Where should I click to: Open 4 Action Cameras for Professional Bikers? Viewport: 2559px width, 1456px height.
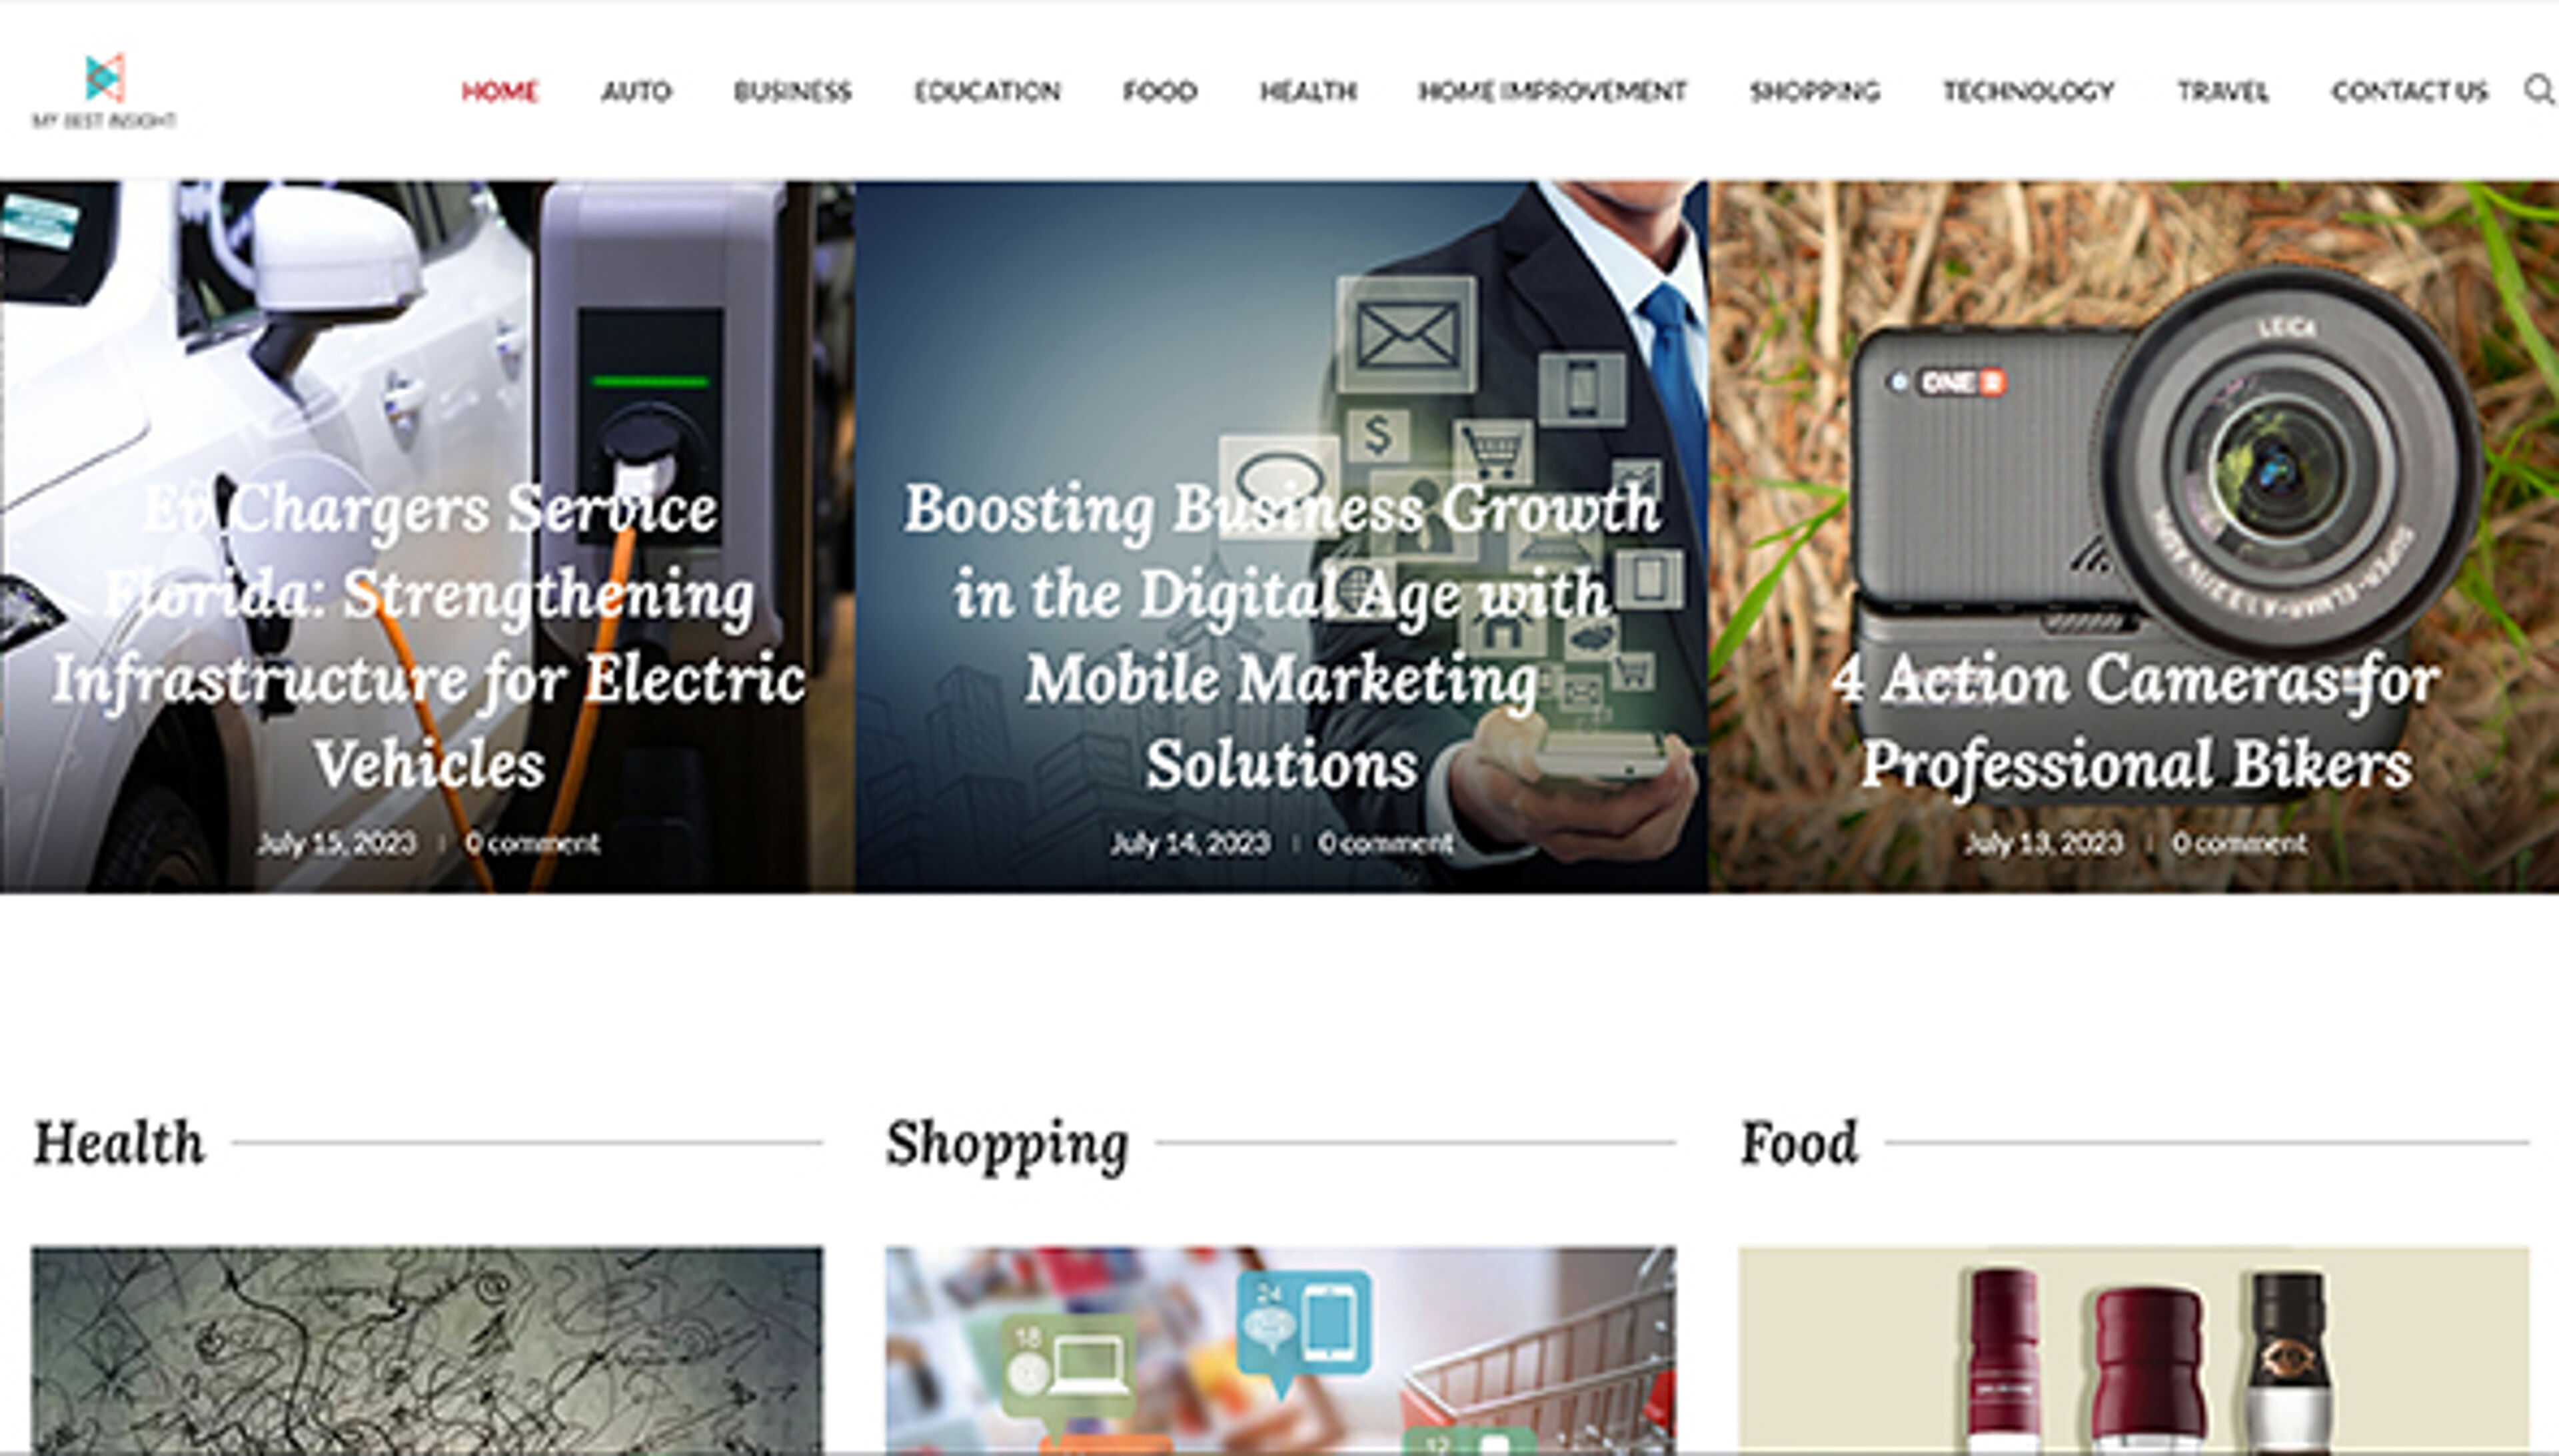click(2135, 721)
